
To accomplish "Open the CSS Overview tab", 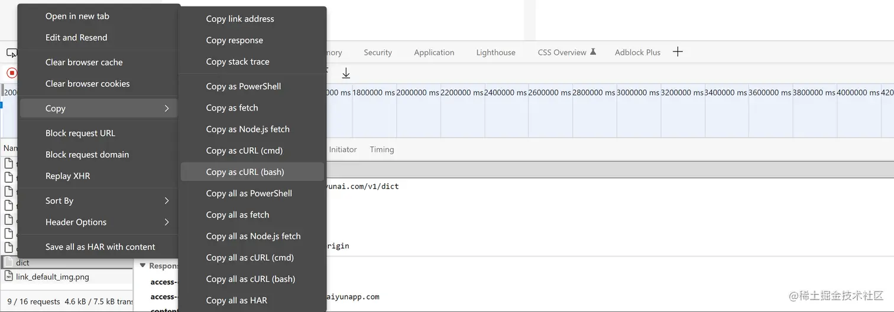I will [566, 52].
